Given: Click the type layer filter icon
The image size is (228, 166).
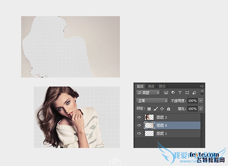Looking at the screenshot, I should coord(180,93).
